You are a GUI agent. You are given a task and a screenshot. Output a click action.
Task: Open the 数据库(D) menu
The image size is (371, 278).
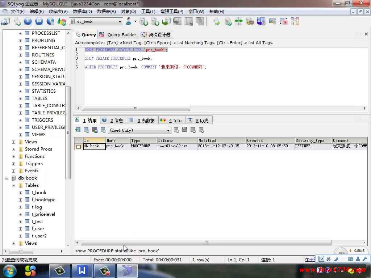coord(82,11)
